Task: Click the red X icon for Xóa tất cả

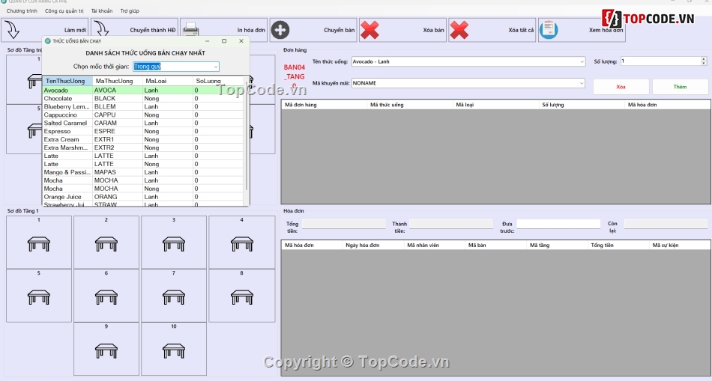Action: click(x=459, y=30)
